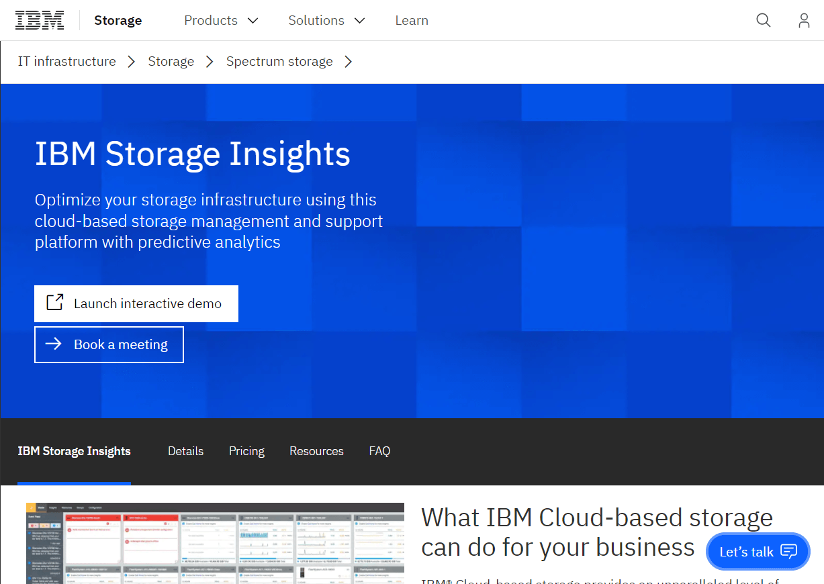Go to IT infrastructure breadcrumb
This screenshot has height=584, width=824.
tap(66, 61)
